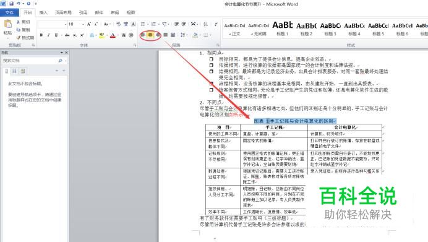Click the Character Border icon
Screen dimensions: 428x242
(134, 24)
